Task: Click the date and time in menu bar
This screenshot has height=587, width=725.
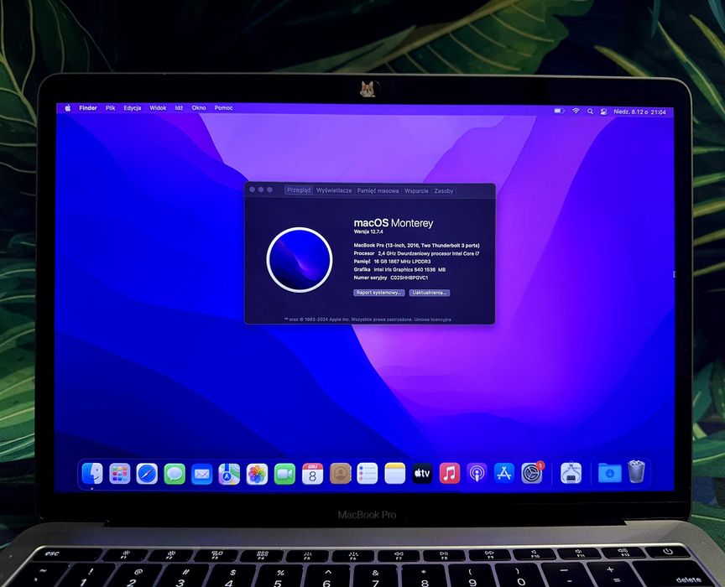Action: click(x=639, y=112)
